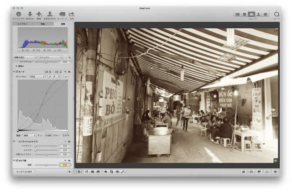Open the Share toolbar icon

72,14
